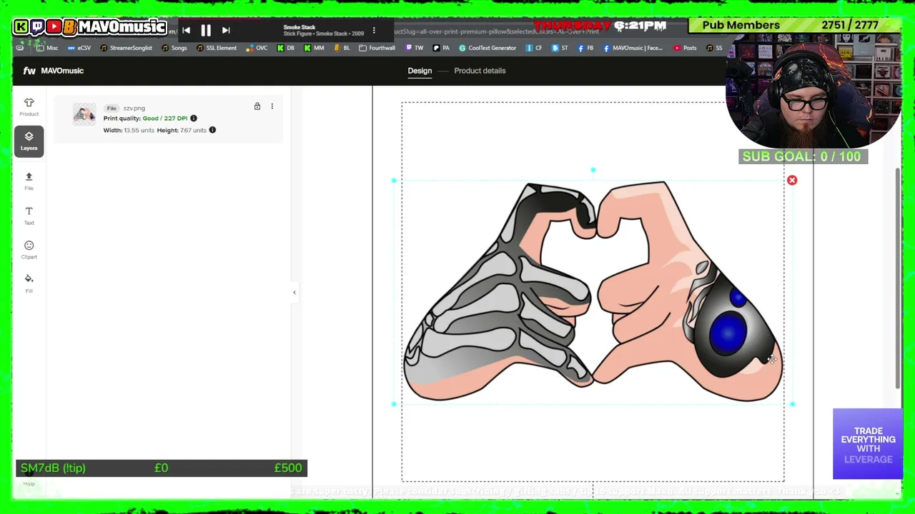Viewport: 915px width, 514px height.
Task: Skip to previous track in media player
Action: (x=186, y=30)
